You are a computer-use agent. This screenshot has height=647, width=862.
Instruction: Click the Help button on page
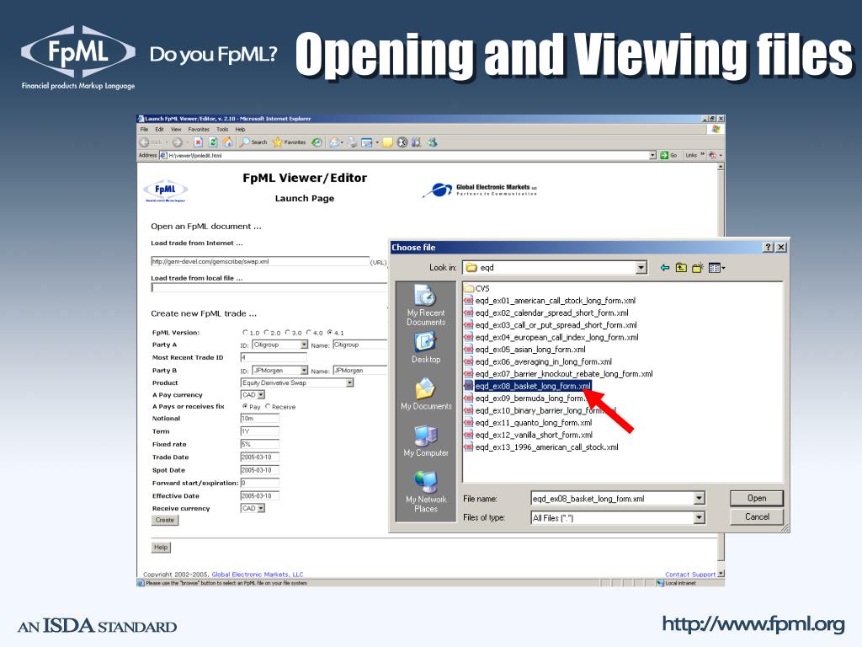161,547
